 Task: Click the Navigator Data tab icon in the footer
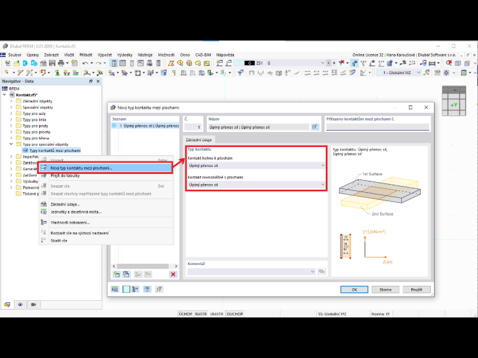(7, 305)
